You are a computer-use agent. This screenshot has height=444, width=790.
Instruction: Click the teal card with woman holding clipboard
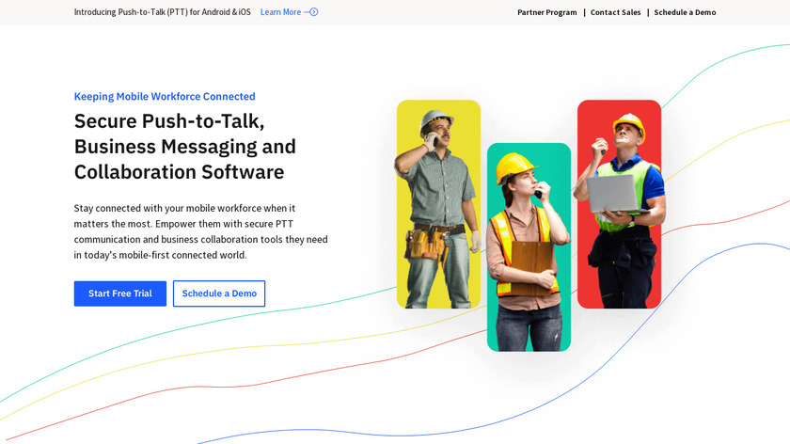(529, 247)
